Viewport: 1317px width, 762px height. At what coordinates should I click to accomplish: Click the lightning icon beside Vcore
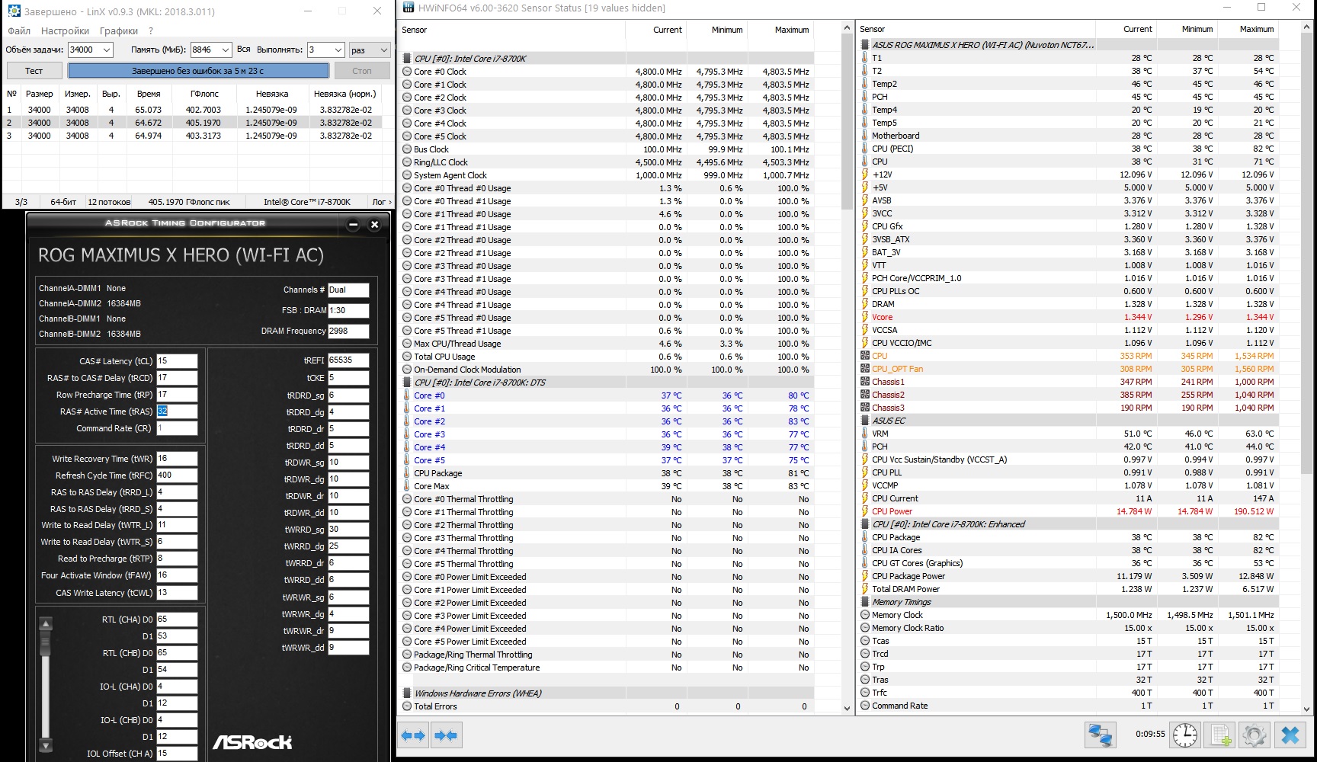pos(865,317)
